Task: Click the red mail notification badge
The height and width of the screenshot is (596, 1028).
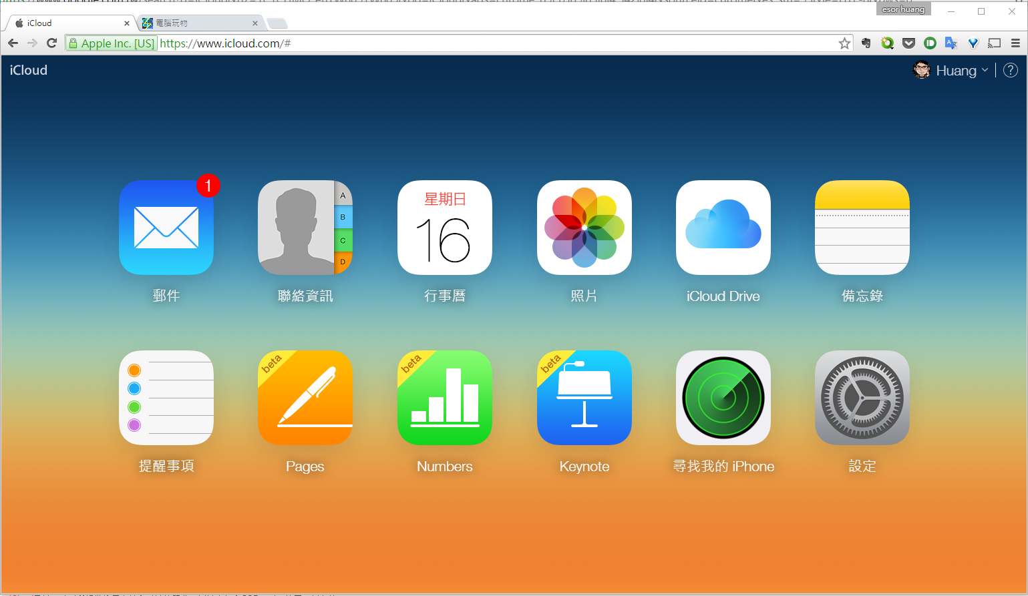Action: click(208, 185)
